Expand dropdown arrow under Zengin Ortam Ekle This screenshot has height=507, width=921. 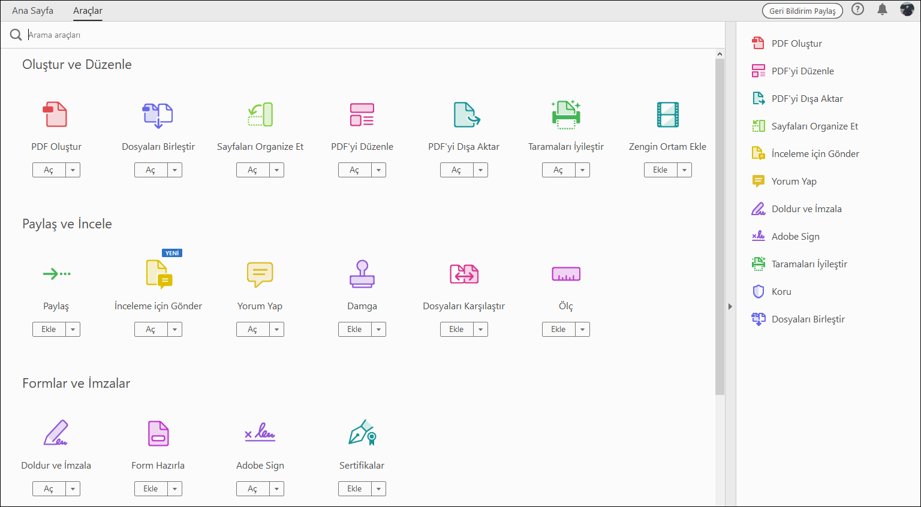click(684, 170)
